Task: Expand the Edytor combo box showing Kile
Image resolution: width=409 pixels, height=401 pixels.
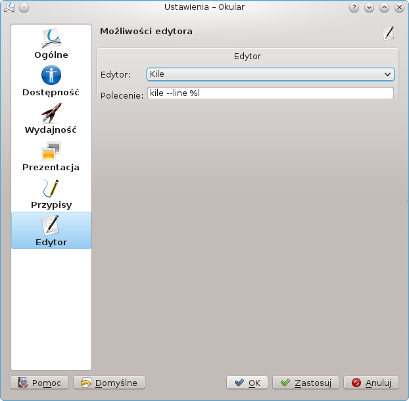Action: (270, 74)
